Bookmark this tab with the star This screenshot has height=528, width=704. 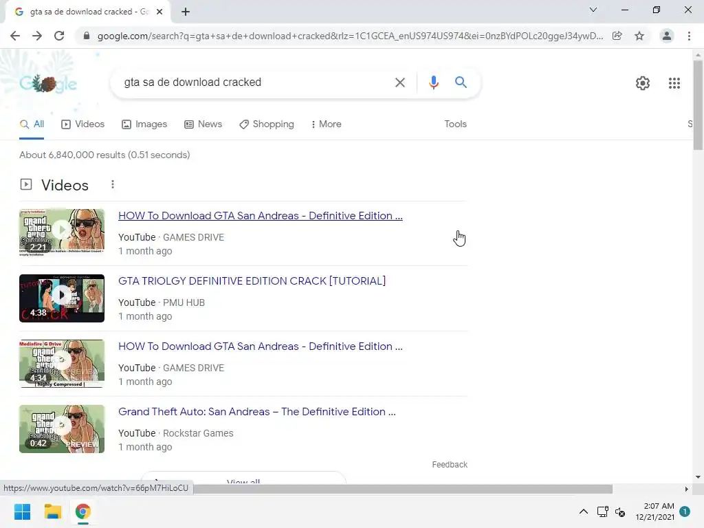click(x=639, y=36)
